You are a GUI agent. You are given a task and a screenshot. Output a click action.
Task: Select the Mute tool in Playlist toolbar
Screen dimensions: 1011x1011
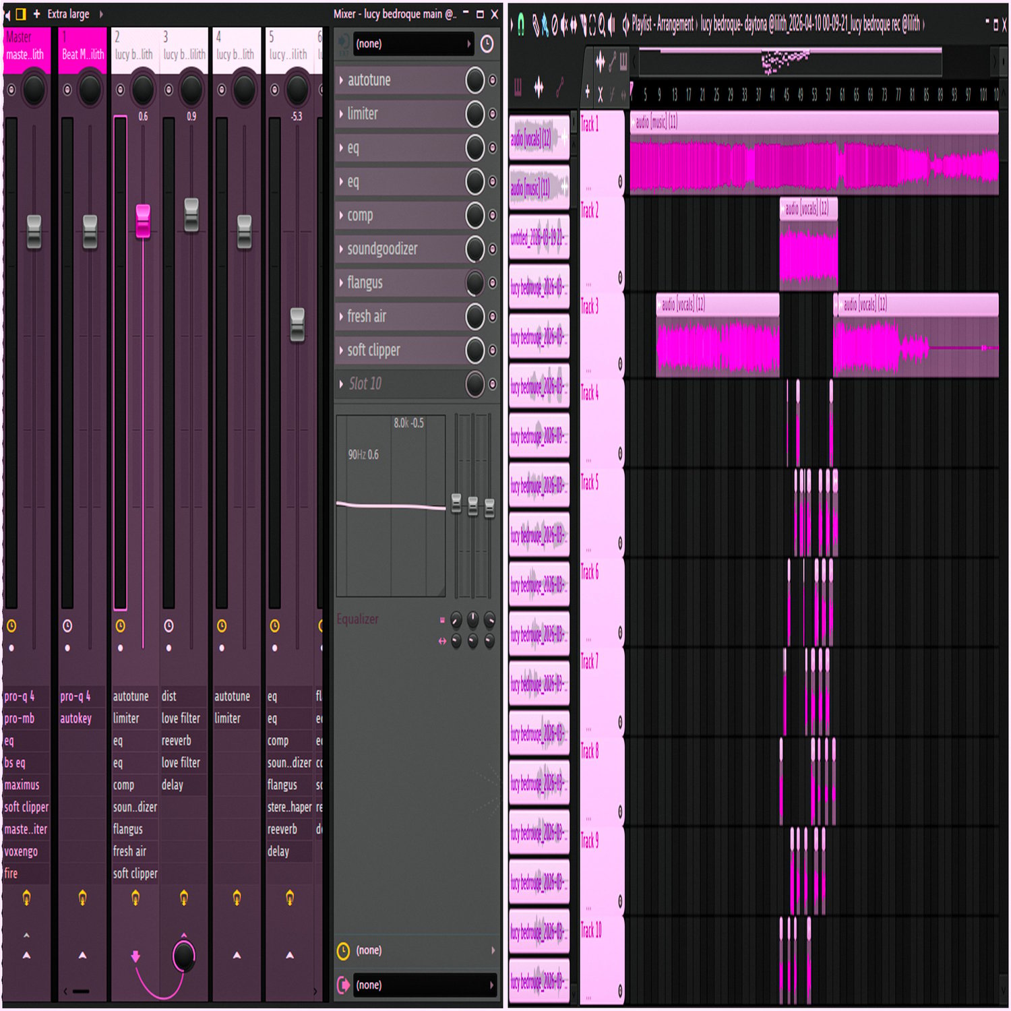[564, 25]
